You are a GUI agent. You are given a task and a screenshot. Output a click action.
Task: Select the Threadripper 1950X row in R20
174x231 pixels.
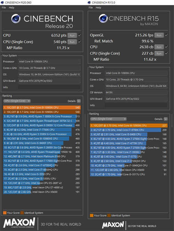click(x=42, y=152)
